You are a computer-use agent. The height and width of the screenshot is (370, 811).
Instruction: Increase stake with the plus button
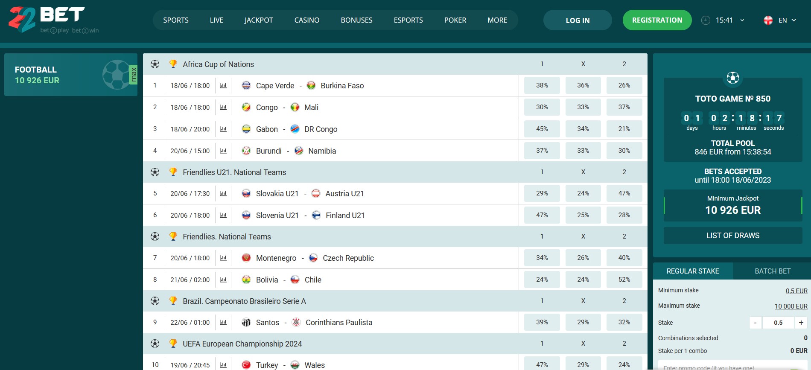tap(801, 323)
